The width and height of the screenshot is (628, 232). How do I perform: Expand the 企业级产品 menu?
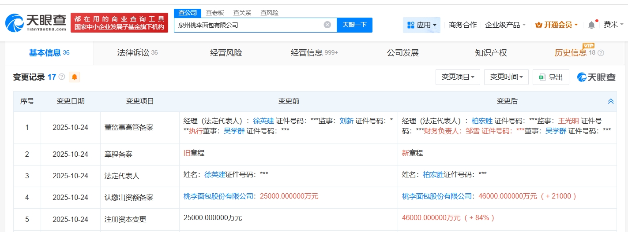coord(505,25)
